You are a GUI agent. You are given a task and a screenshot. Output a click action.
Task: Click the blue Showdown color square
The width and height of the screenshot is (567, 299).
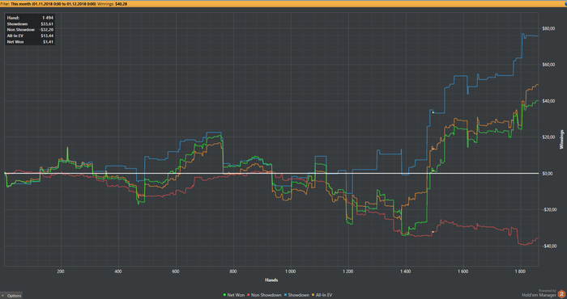click(285, 295)
